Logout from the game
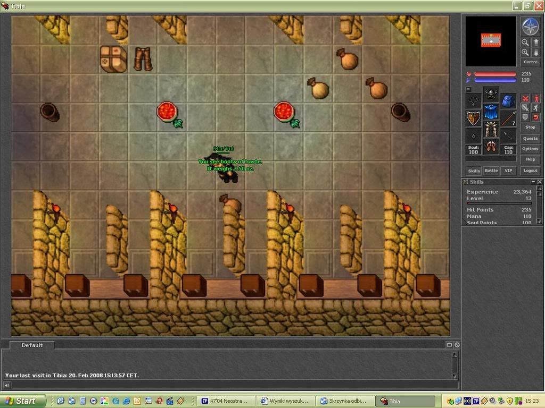This screenshot has width=545, height=408. pyautogui.click(x=531, y=171)
